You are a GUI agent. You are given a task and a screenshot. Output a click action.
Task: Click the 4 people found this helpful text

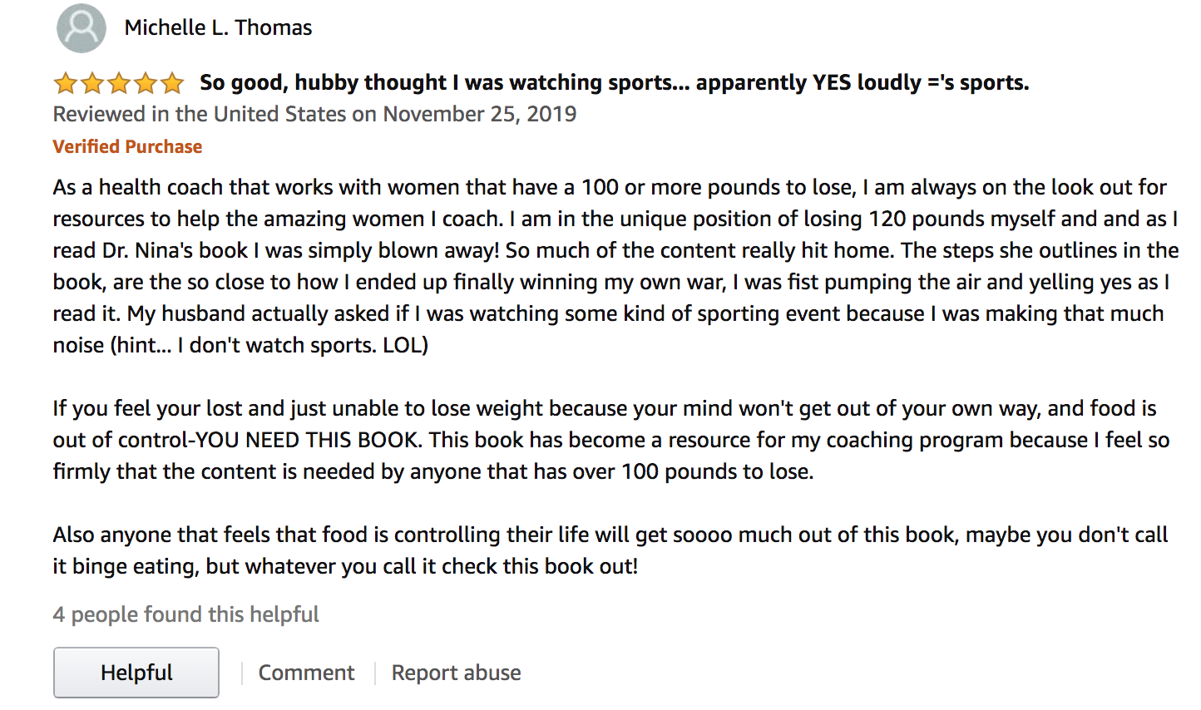click(186, 614)
